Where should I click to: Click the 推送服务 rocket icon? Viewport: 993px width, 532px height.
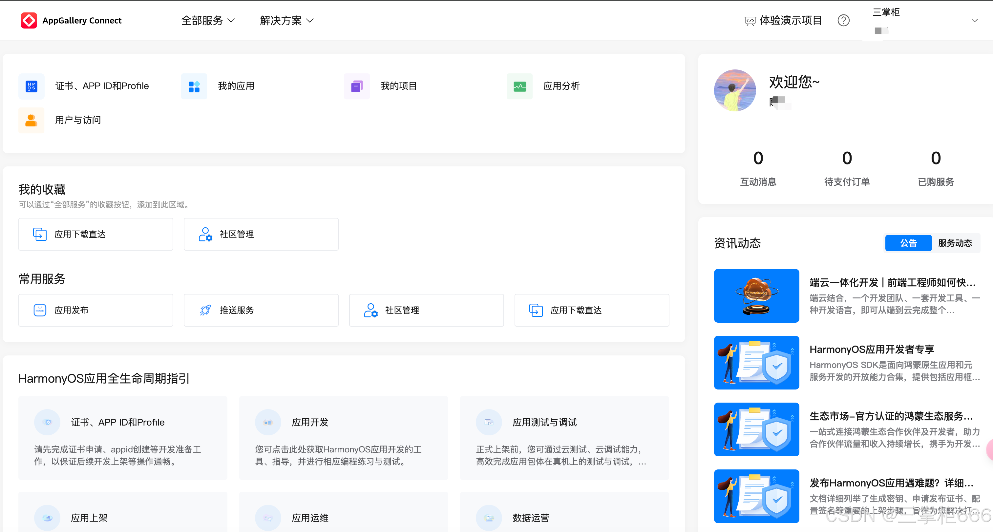tap(205, 310)
